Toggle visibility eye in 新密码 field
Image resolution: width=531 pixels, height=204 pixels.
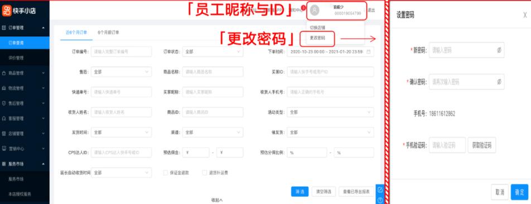tap(499, 50)
